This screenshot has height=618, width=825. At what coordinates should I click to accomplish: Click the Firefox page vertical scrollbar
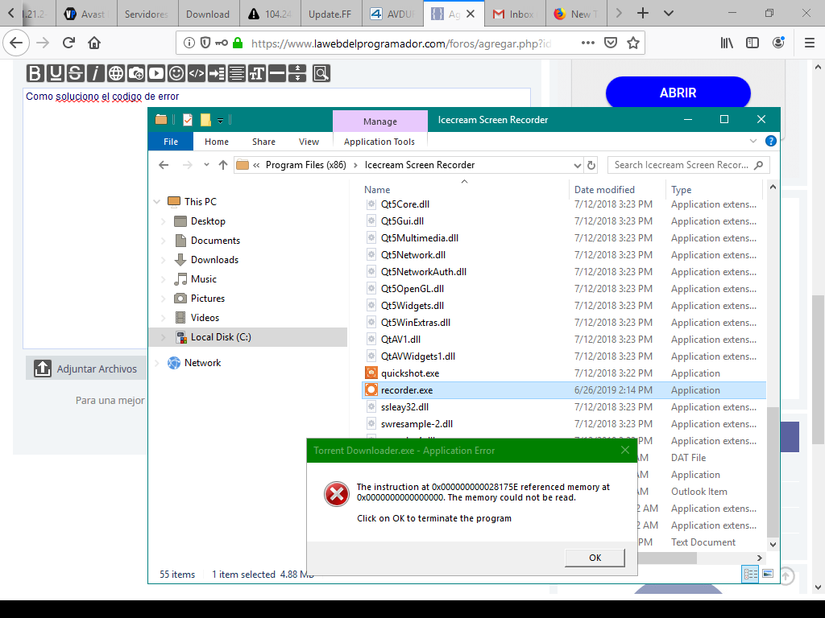tap(817, 368)
